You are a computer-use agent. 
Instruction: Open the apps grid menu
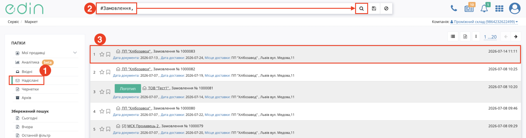tap(499, 8)
